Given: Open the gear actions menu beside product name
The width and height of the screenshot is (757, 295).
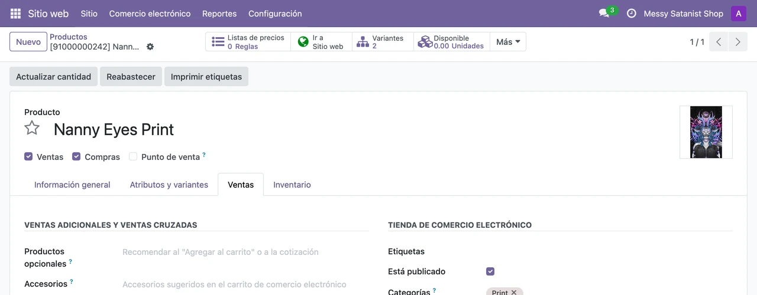Looking at the screenshot, I should coord(150,47).
